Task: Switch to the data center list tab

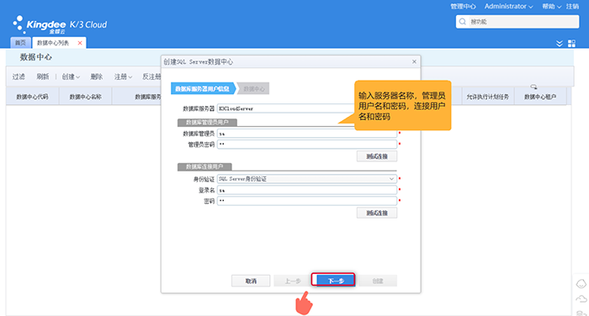Action: click(53, 43)
